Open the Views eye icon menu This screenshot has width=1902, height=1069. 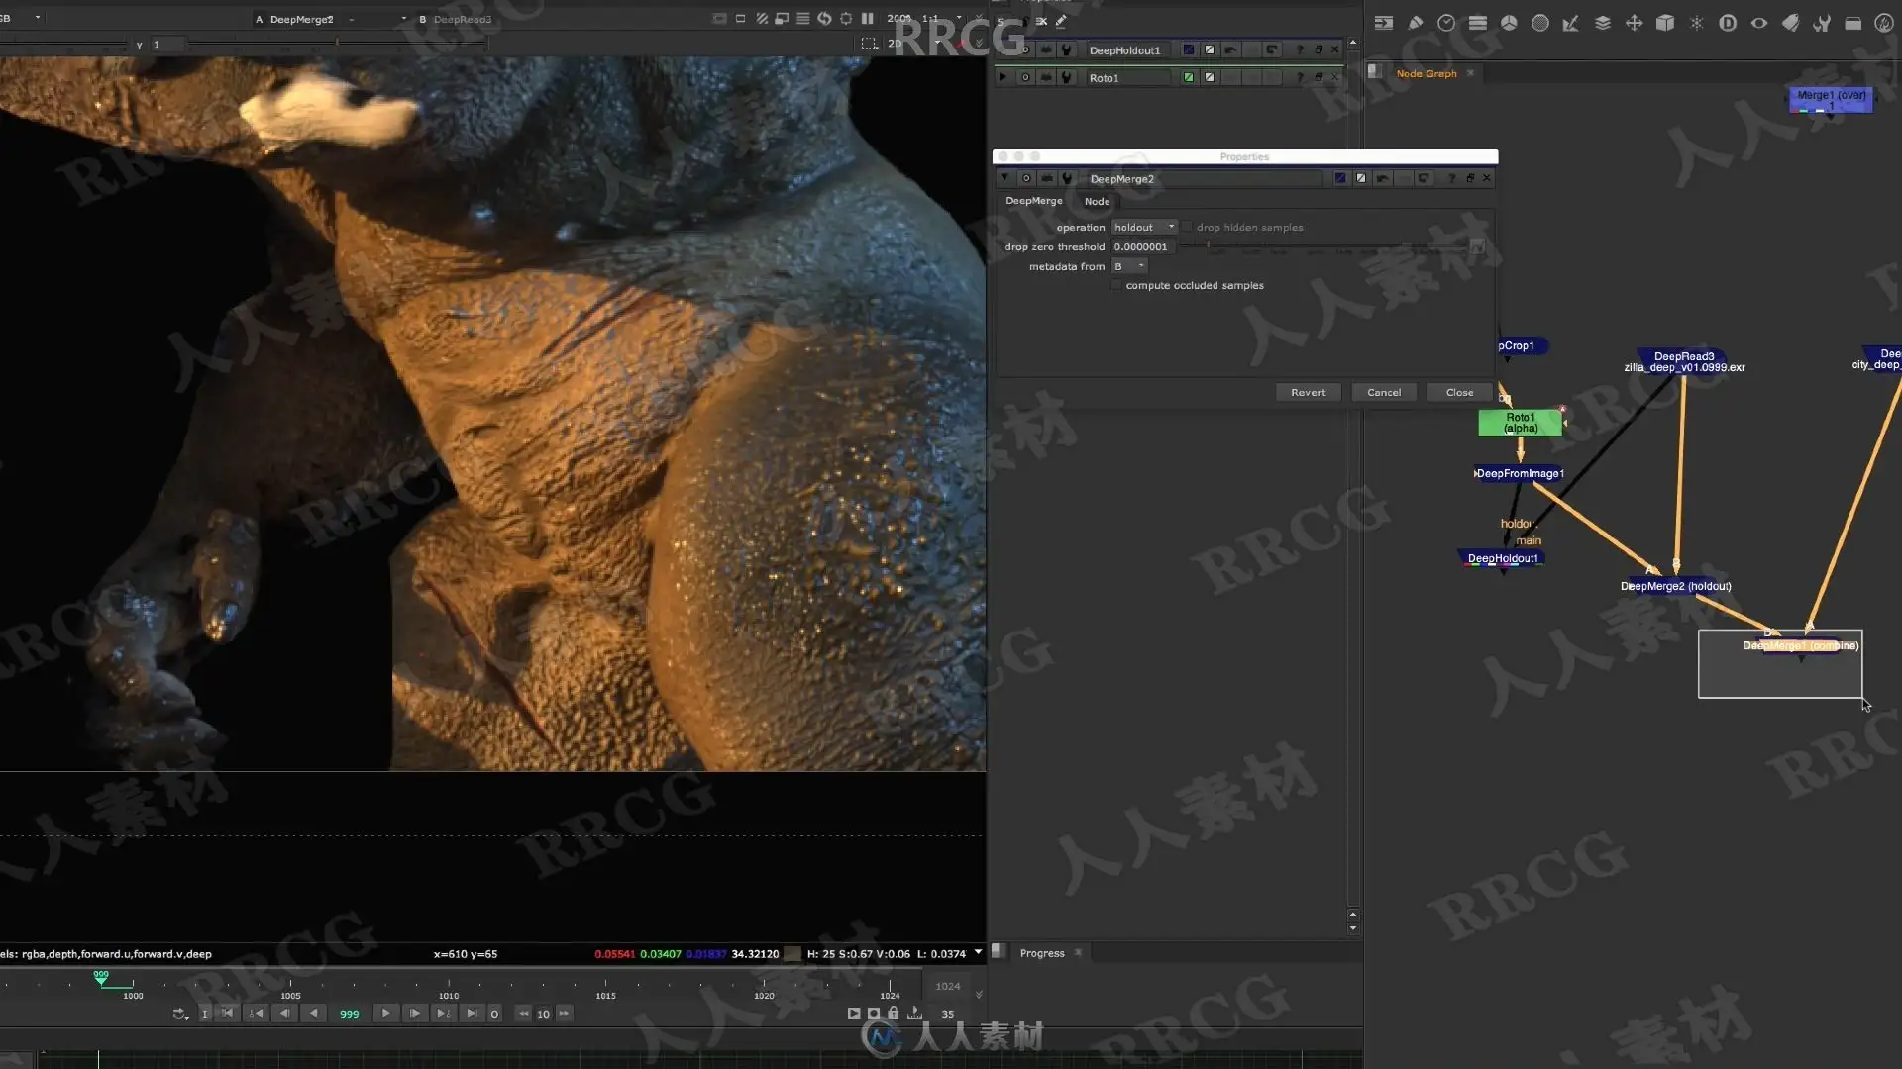tap(1759, 23)
